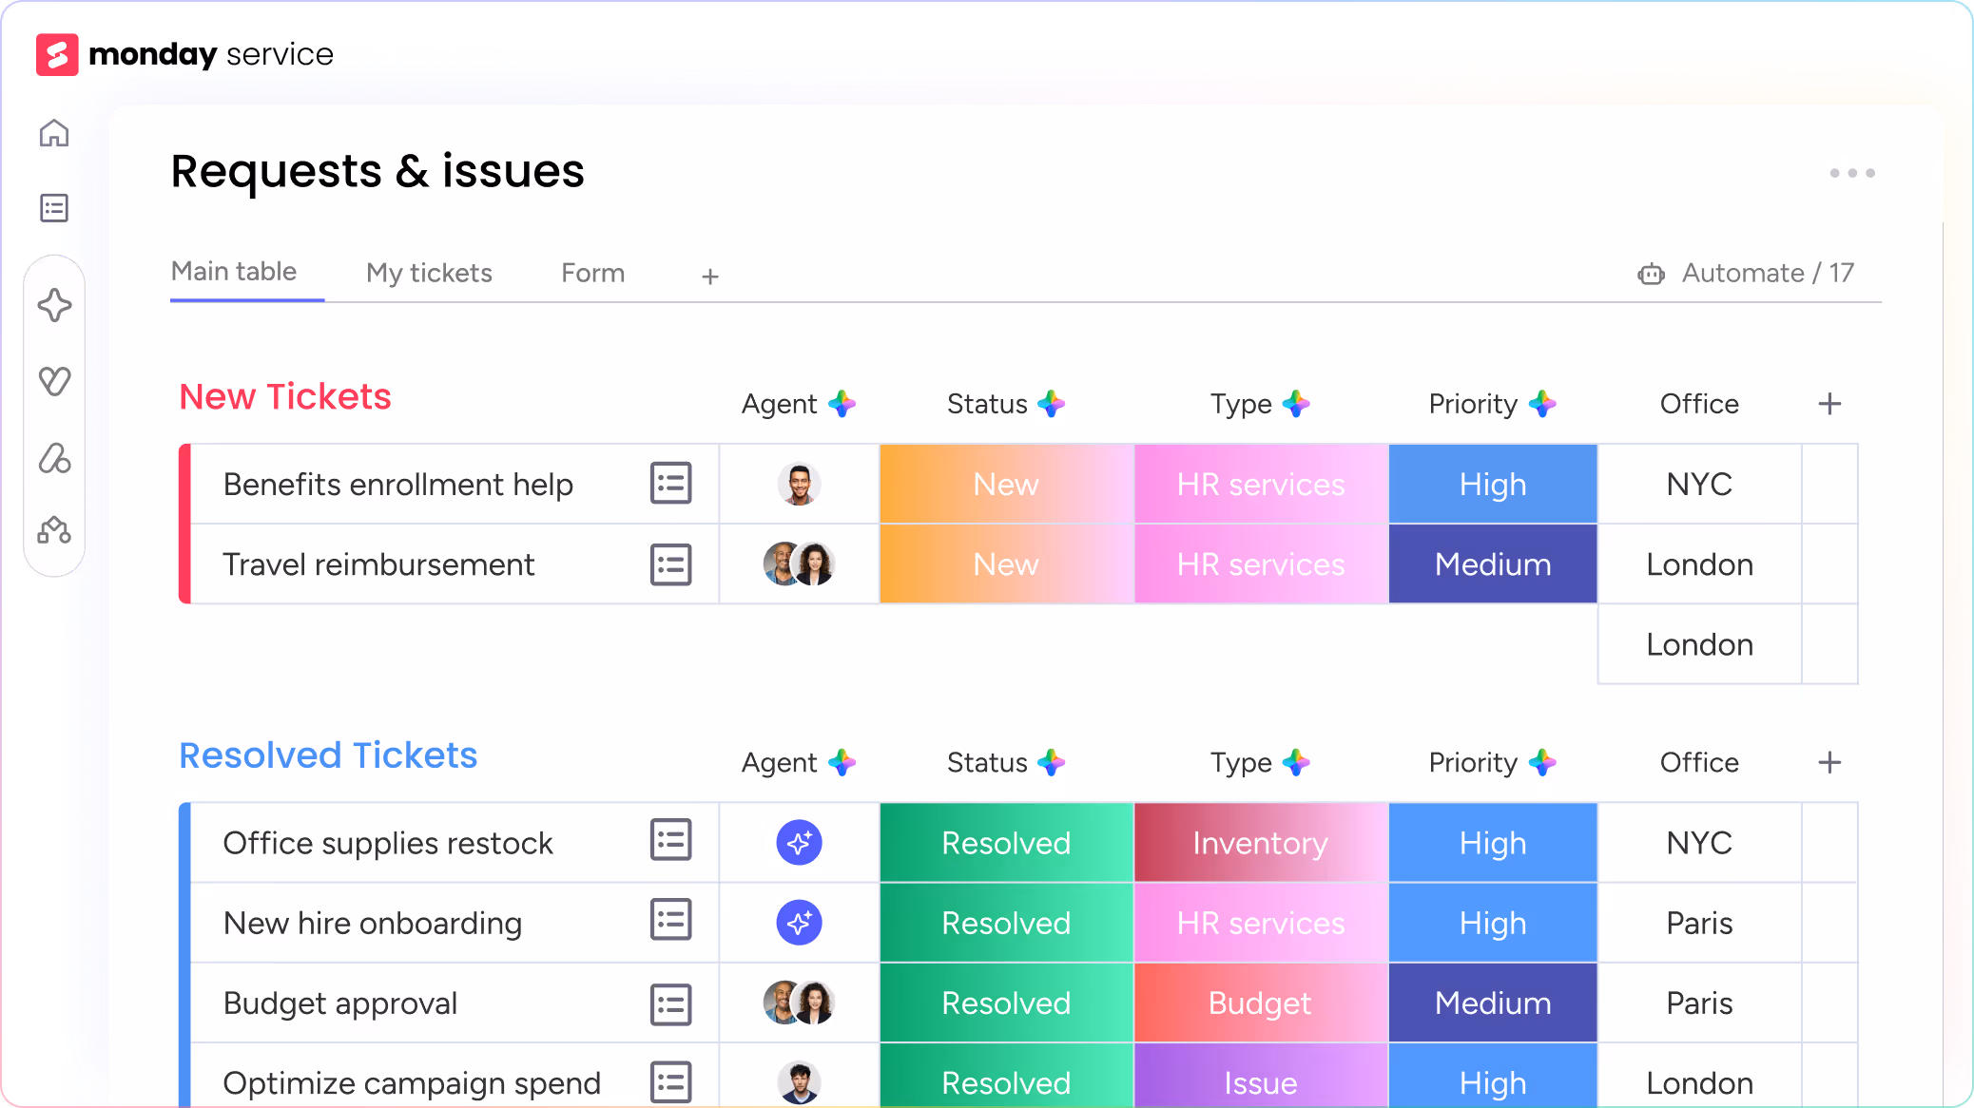Open updates icon for Travel reimbursement

(x=670, y=564)
